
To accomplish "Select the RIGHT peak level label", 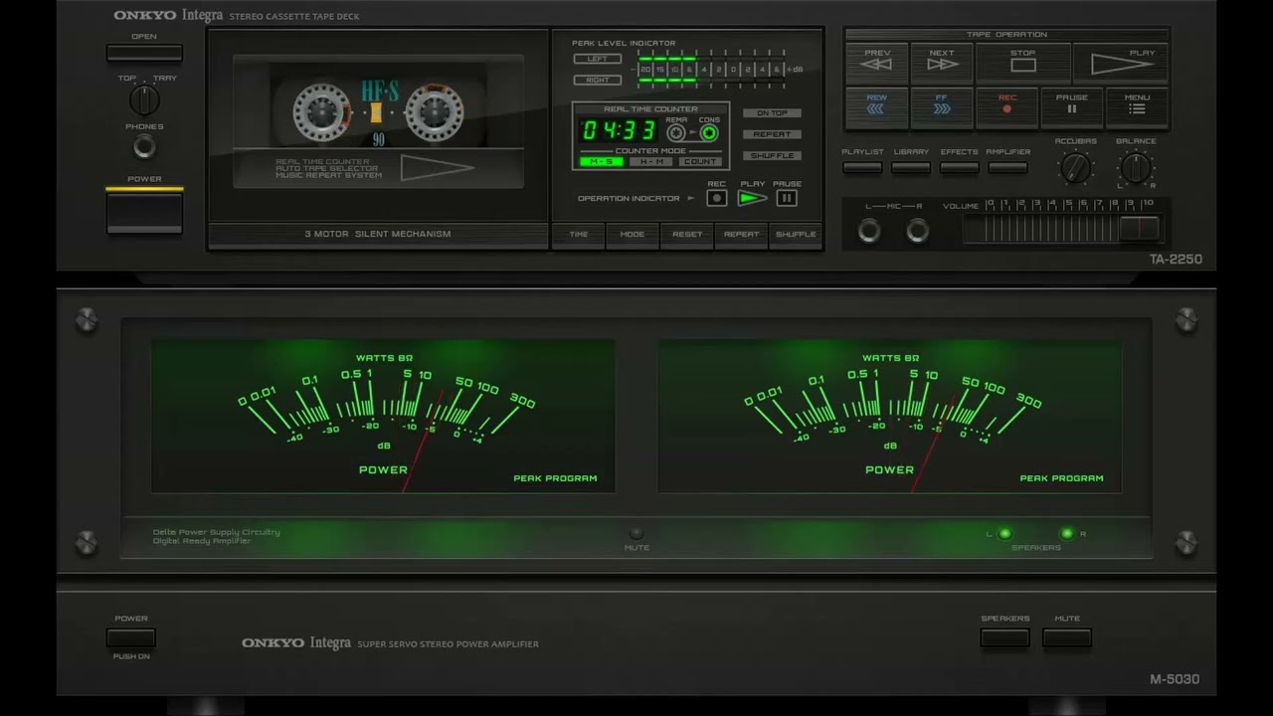I will (597, 80).
